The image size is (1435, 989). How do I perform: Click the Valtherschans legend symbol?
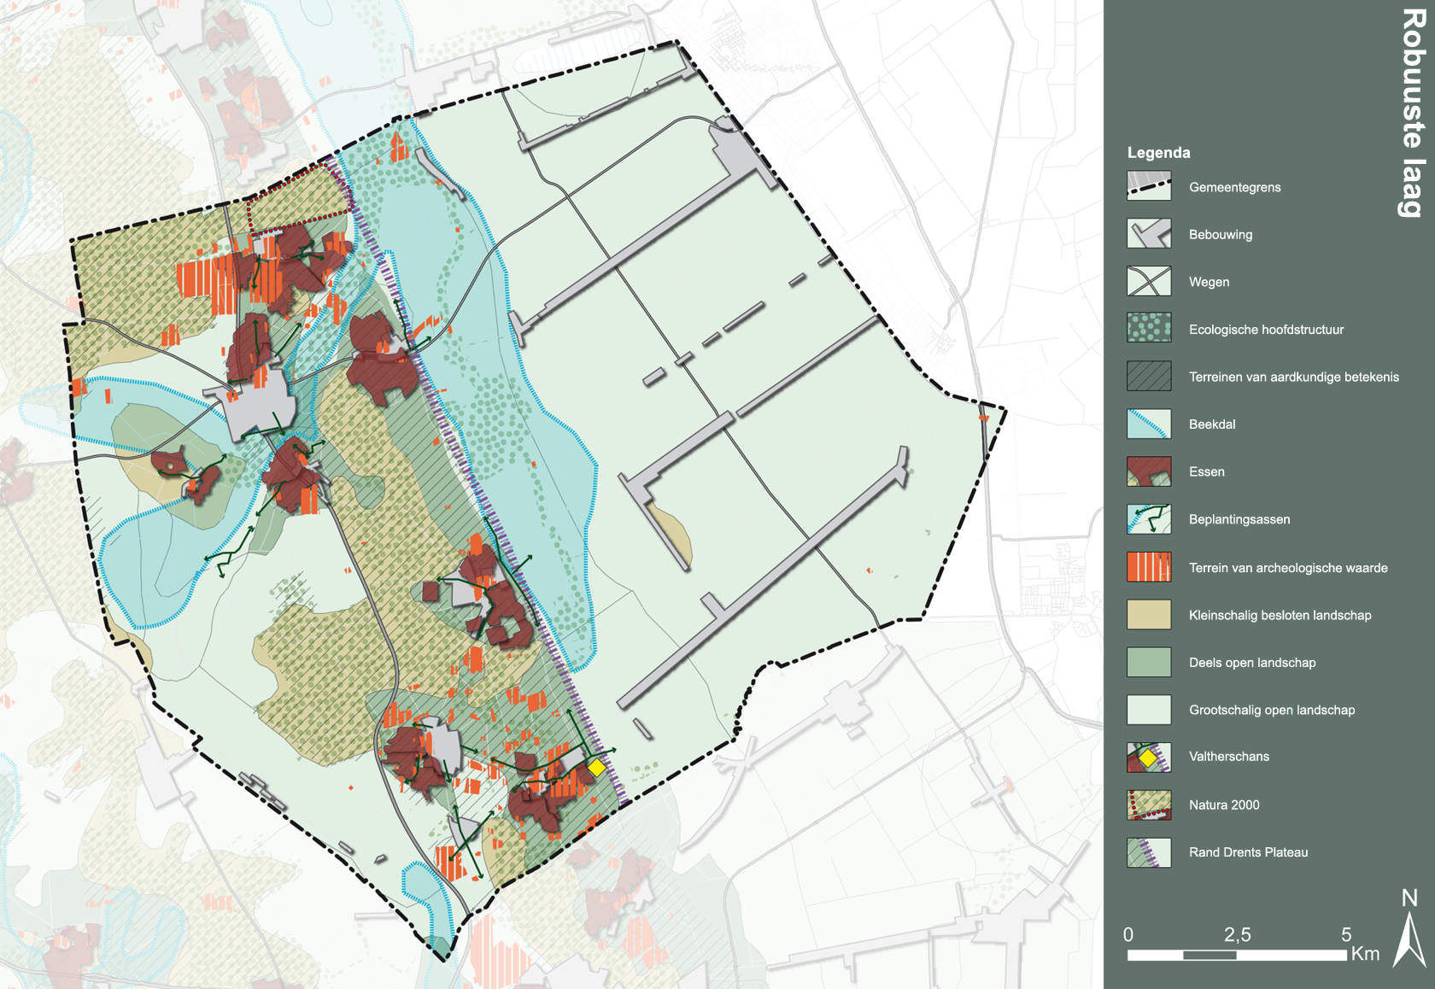(1148, 758)
